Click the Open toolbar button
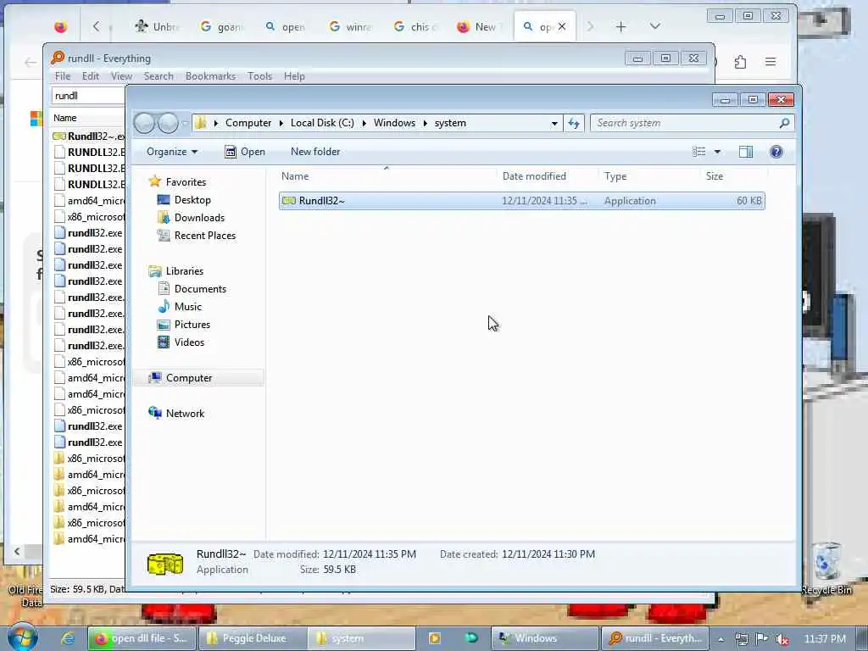The height and width of the screenshot is (651, 868). click(x=245, y=152)
